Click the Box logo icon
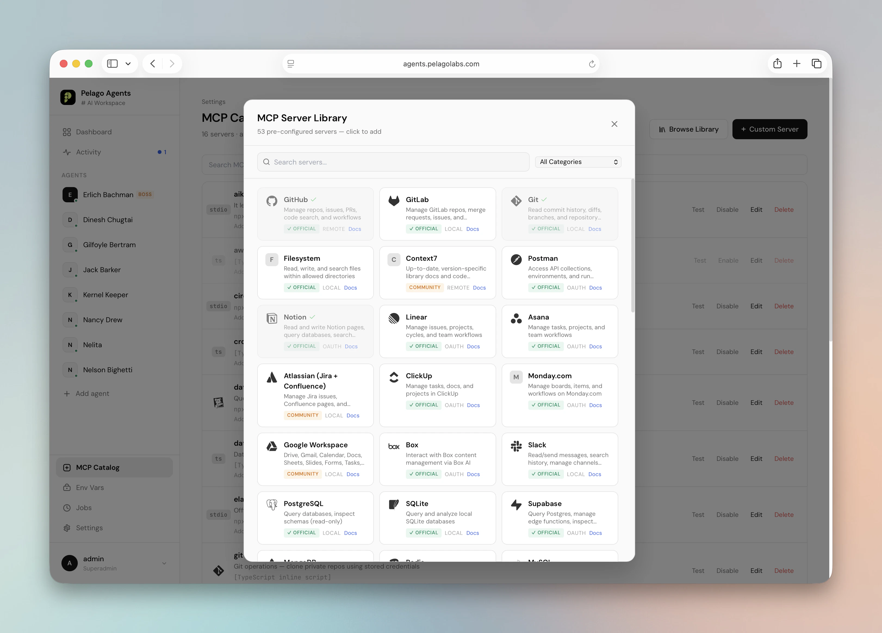Screen dimensions: 882x633 tap(393, 446)
